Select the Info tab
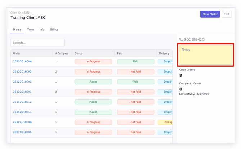The height and width of the screenshot is (149, 241). pyautogui.click(x=42, y=29)
